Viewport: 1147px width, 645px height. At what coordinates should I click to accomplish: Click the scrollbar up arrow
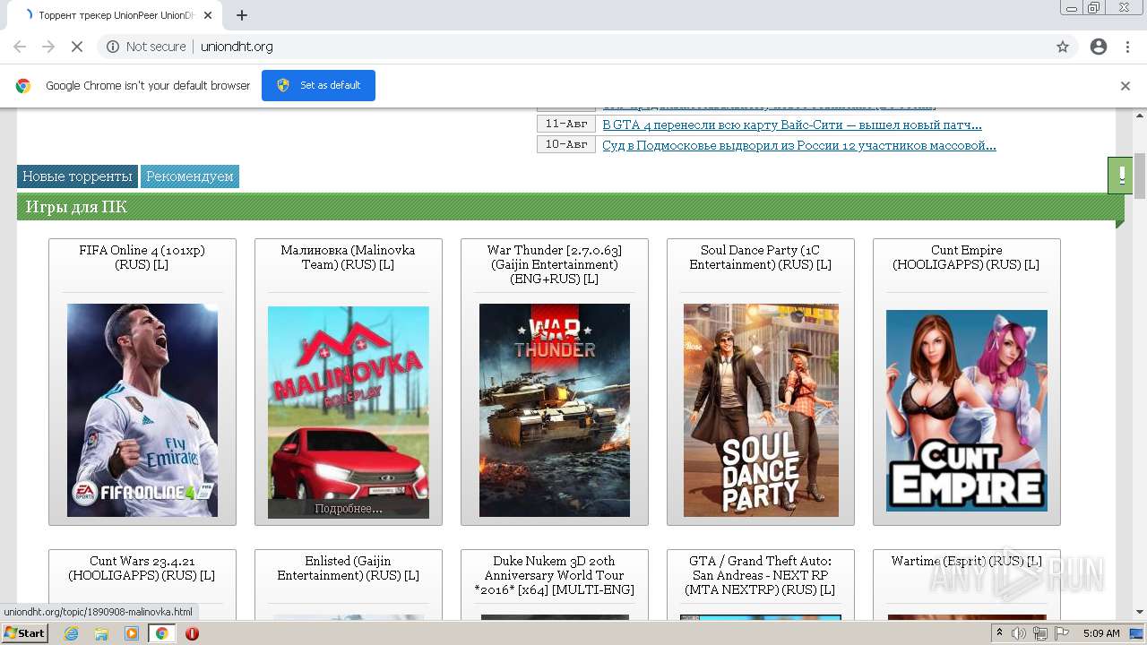(x=1139, y=115)
